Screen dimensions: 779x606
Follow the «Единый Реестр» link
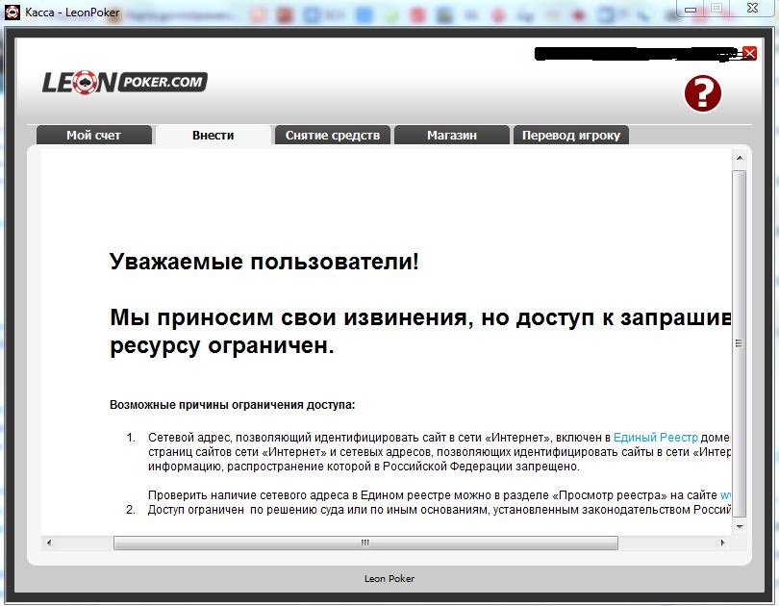click(656, 437)
